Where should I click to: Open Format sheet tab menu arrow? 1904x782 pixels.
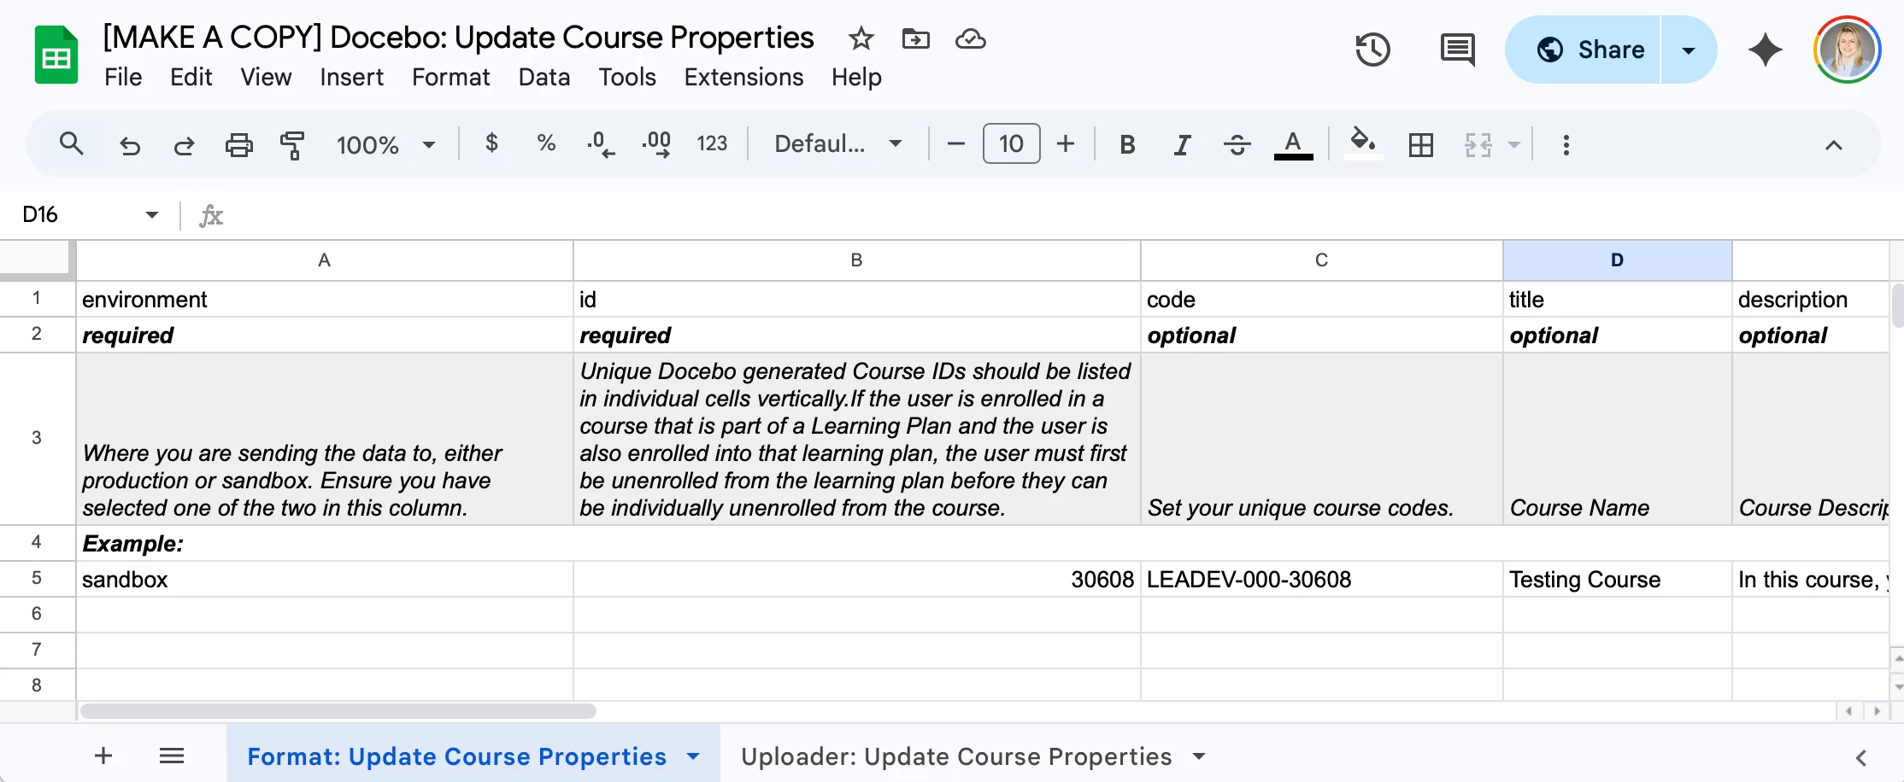tap(693, 756)
